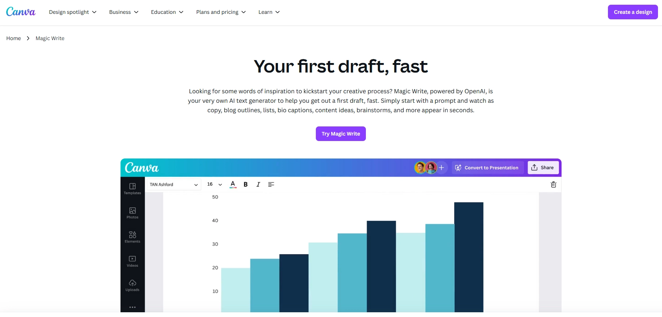Click the text color icon

tap(233, 184)
